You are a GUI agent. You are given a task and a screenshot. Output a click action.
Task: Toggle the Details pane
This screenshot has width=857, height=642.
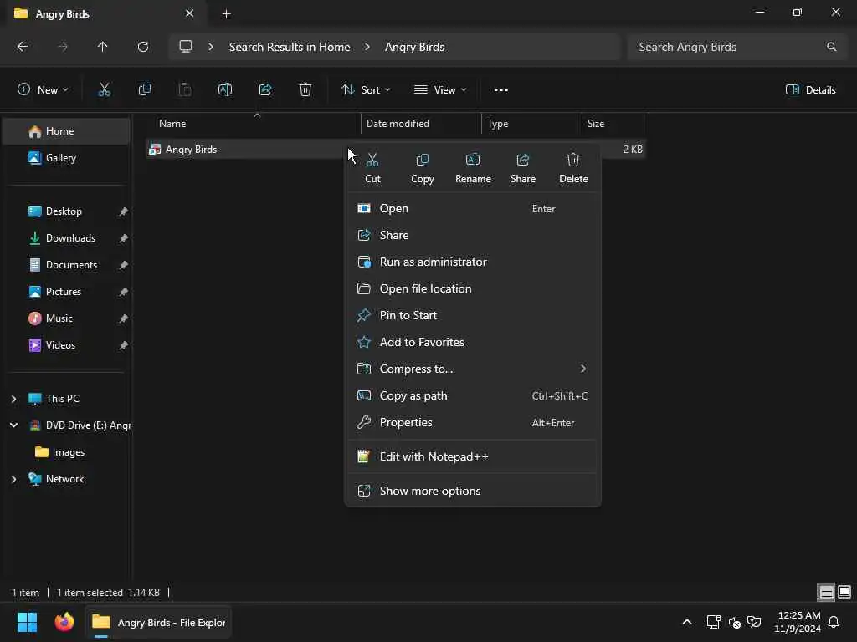point(810,90)
